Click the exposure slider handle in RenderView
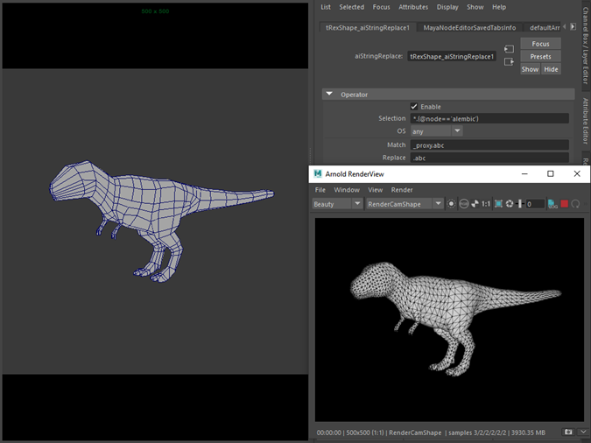 [x=520, y=204]
